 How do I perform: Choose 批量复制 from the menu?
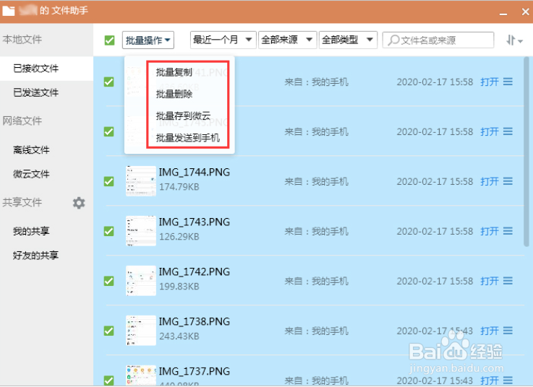(174, 72)
